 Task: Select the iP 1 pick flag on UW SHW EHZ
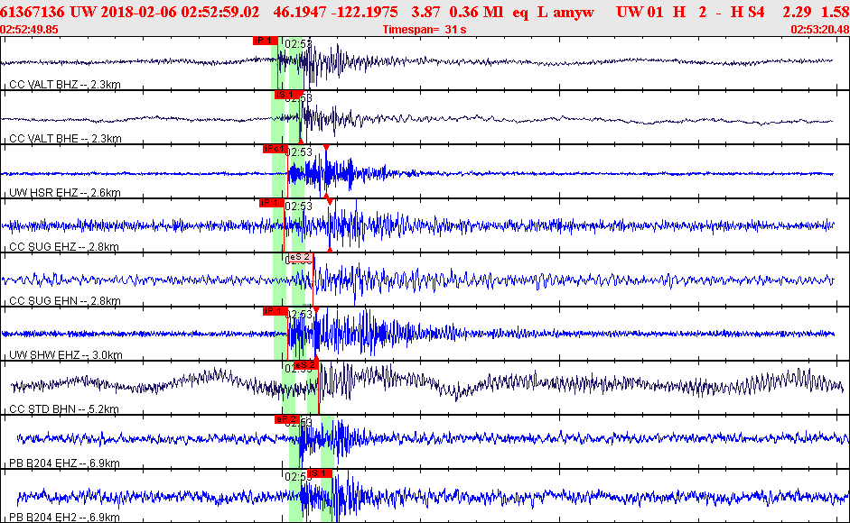tap(276, 311)
